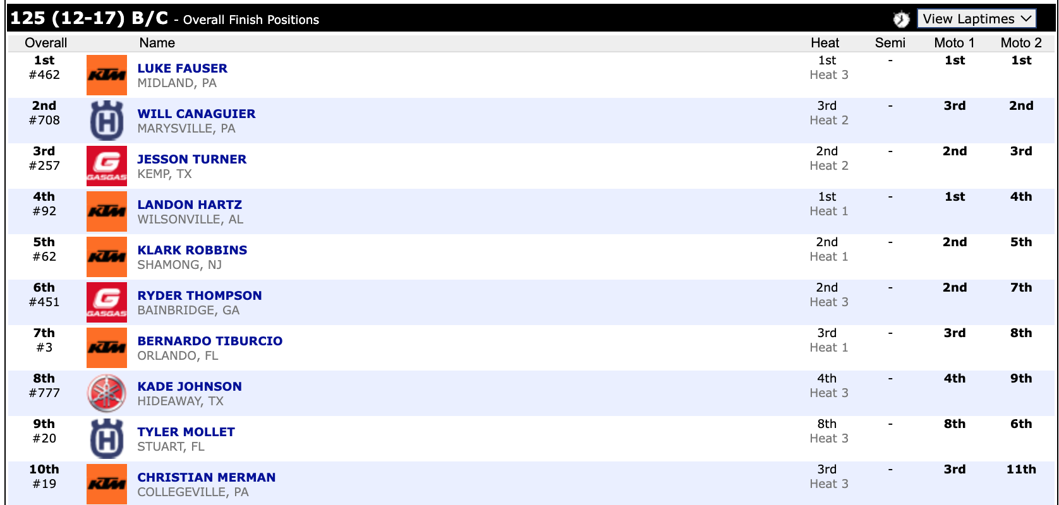
Task: Click the KTM logo next to Christian Merman
Action: (107, 484)
